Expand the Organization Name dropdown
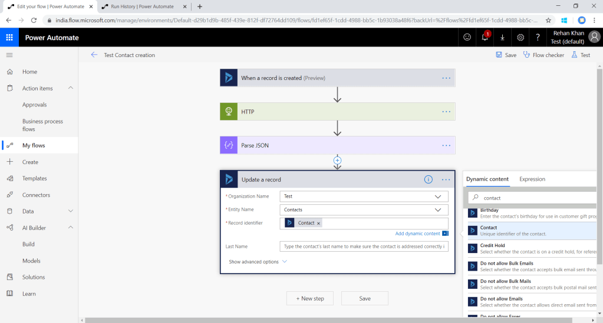 [437, 197]
